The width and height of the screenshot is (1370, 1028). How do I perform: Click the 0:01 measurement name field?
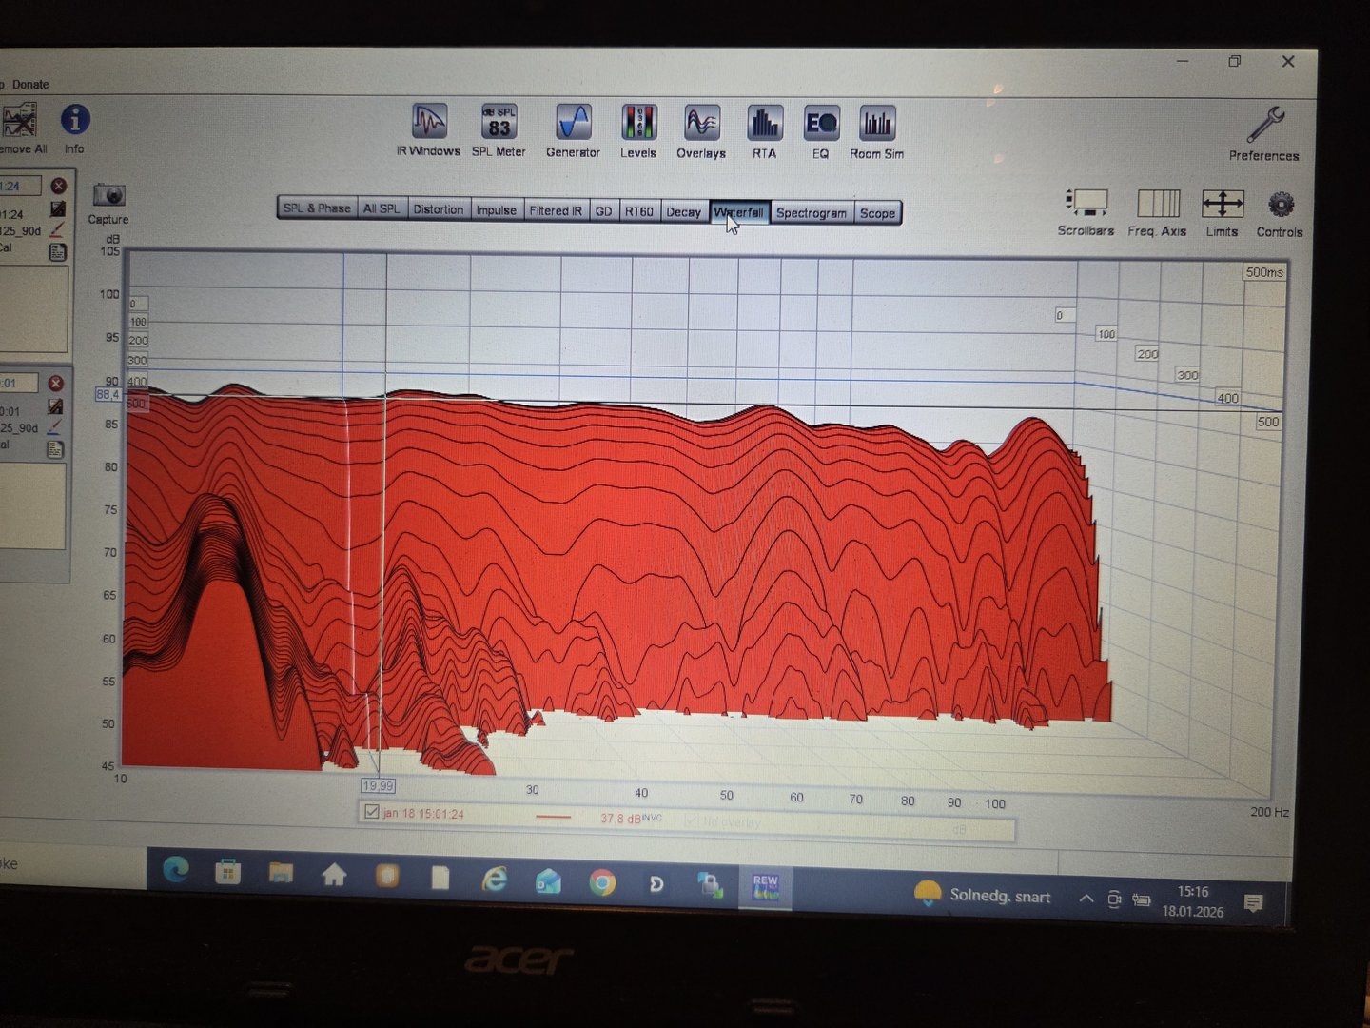(x=17, y=383)
